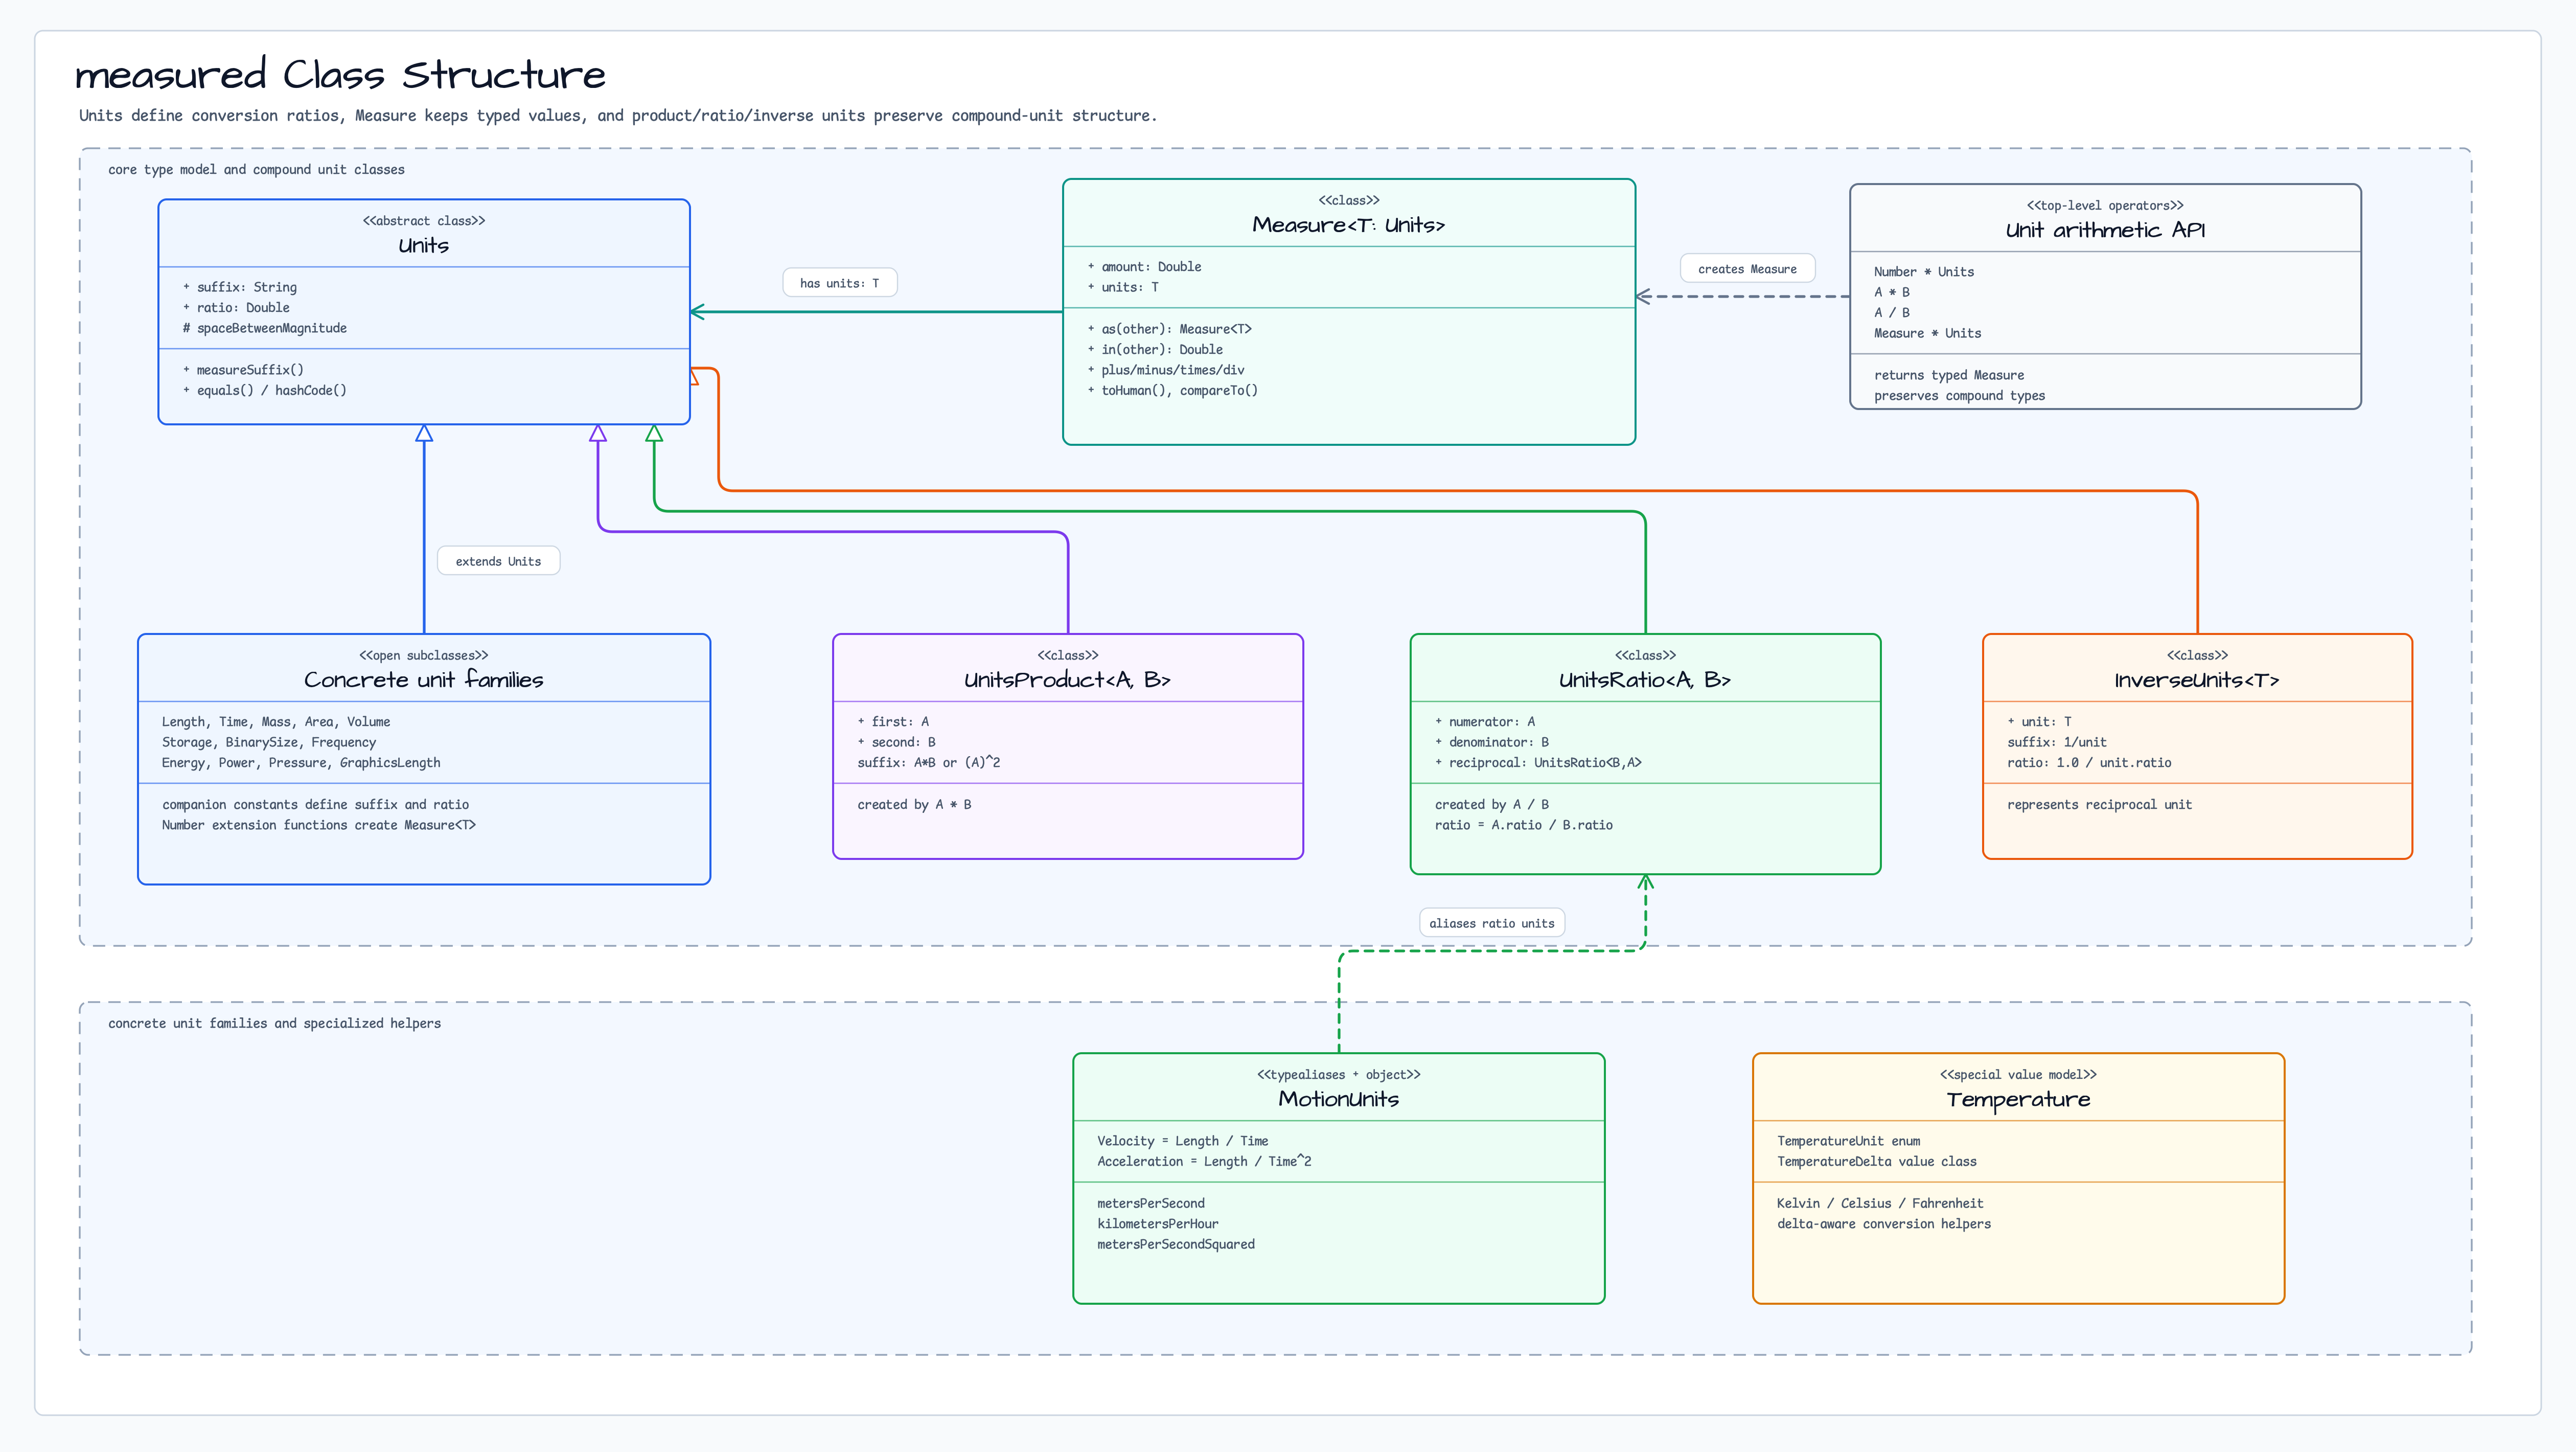
Task: Select 'suffix: 1/unit' line
Action: point(2056,742)
